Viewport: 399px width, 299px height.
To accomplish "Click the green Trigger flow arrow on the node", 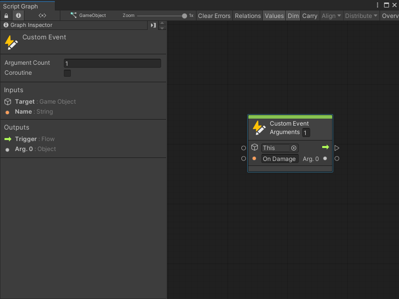I will pos(326,148).
